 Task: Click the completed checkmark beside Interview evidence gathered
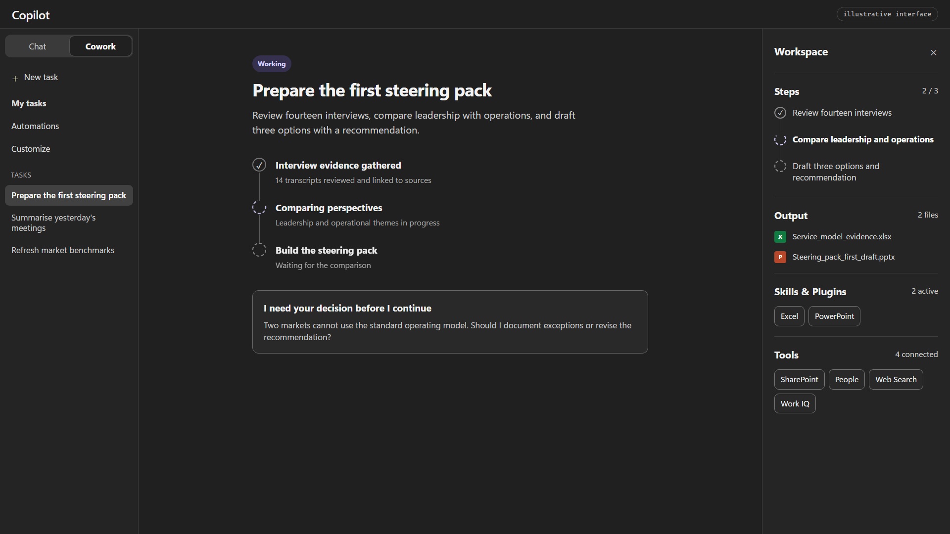tap(259, 165)
